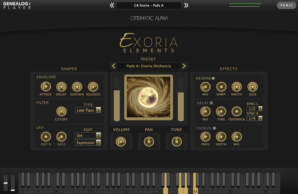Screen dimensions: 298x194
Task: Click the C2 key on the keyboard
Action: click(x=126, y=191)
